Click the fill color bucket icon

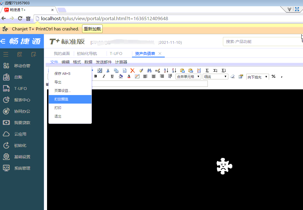(x=121, y=76)
